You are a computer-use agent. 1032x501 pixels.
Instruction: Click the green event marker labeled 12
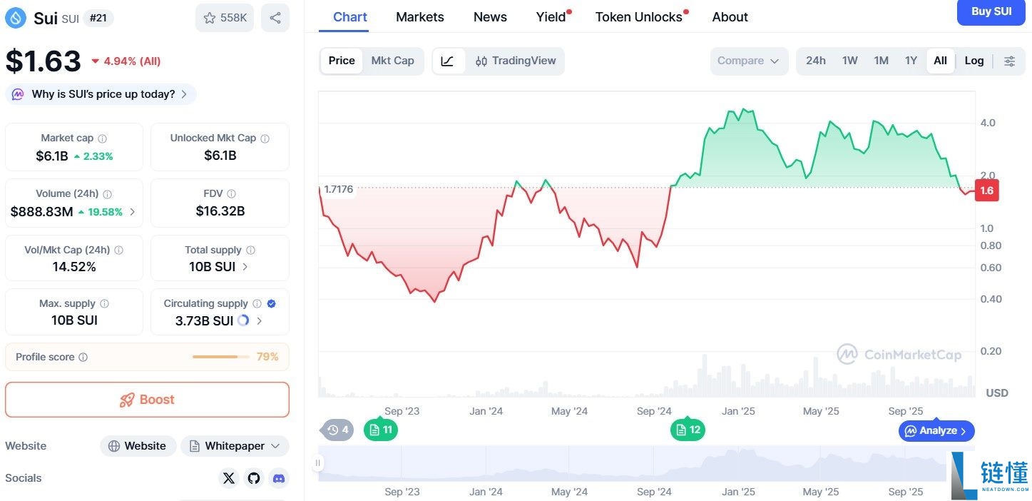(687, 430)
